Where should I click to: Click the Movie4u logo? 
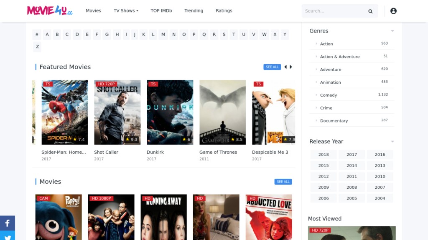click(50, 10)
